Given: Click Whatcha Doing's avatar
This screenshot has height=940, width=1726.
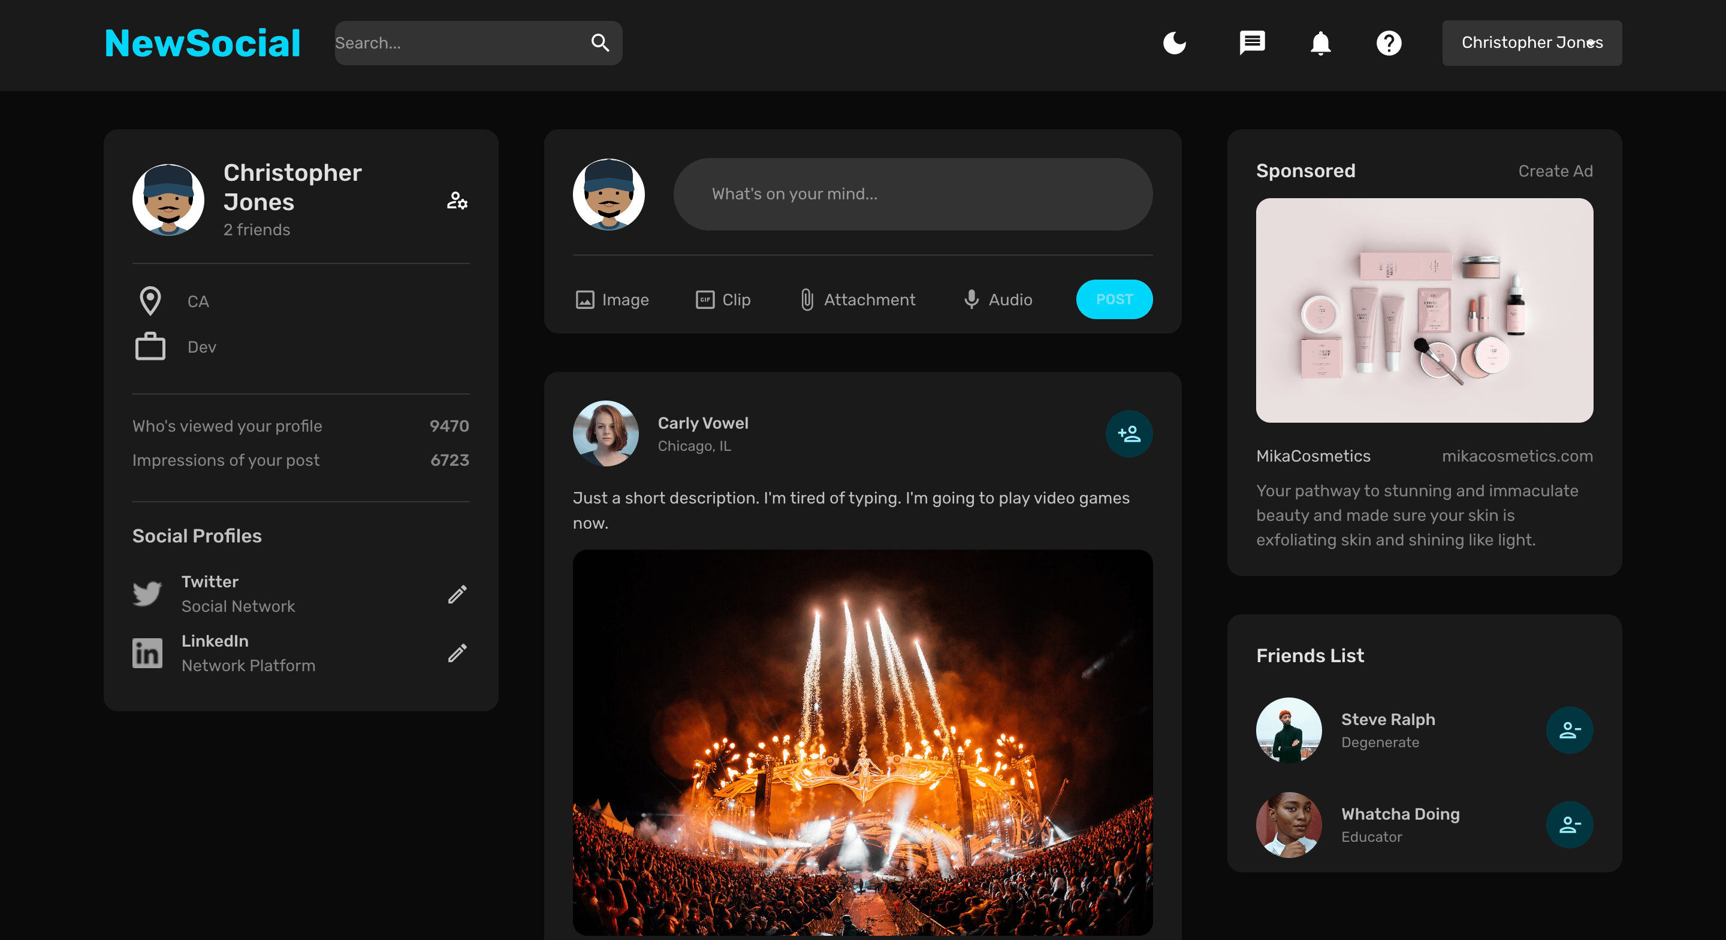Looking at the screenshot, I should (x=1289, y=825).
